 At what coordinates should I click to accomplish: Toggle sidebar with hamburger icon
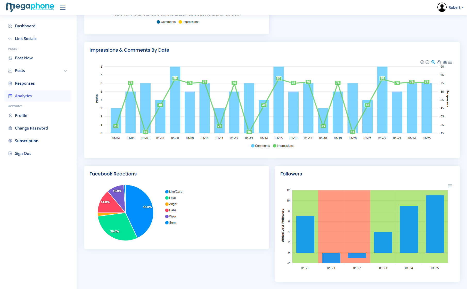[63, 7]
